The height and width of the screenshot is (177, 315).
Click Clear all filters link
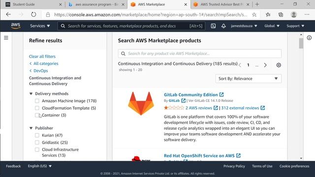coord(42,57)
